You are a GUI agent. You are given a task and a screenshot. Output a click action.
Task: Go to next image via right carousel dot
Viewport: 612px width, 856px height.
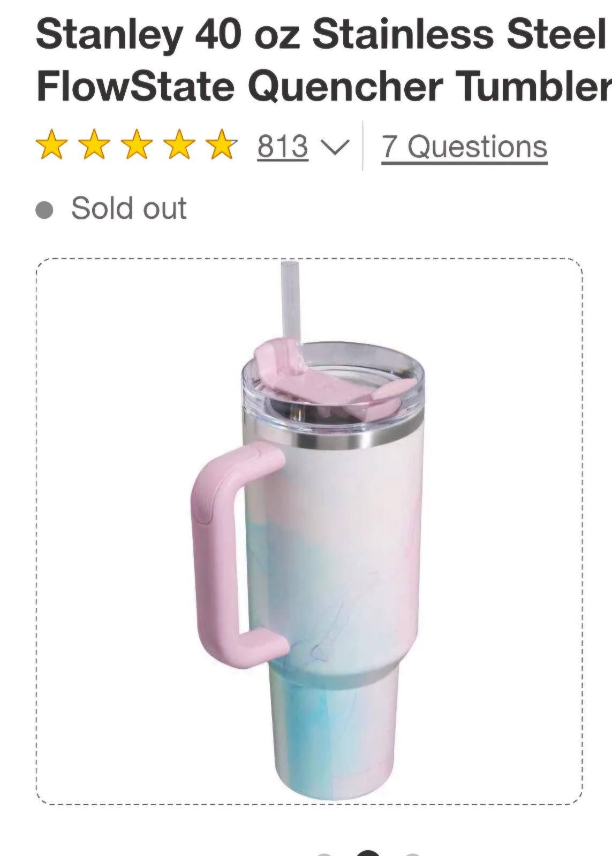[412, 854]
